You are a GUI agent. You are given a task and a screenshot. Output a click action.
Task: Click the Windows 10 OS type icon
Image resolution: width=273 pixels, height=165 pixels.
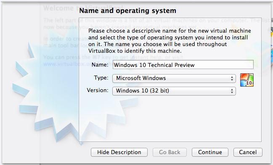tap(247, 80)
